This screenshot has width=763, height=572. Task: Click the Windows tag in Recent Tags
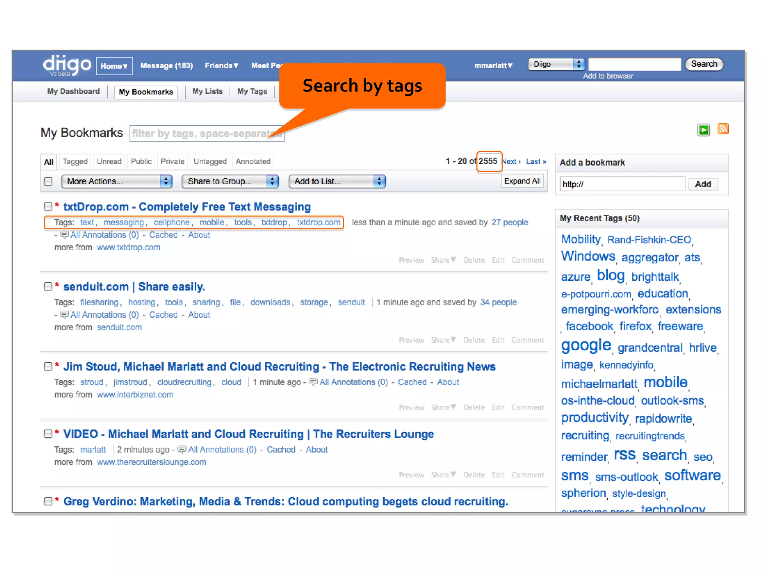click(588, 256)
